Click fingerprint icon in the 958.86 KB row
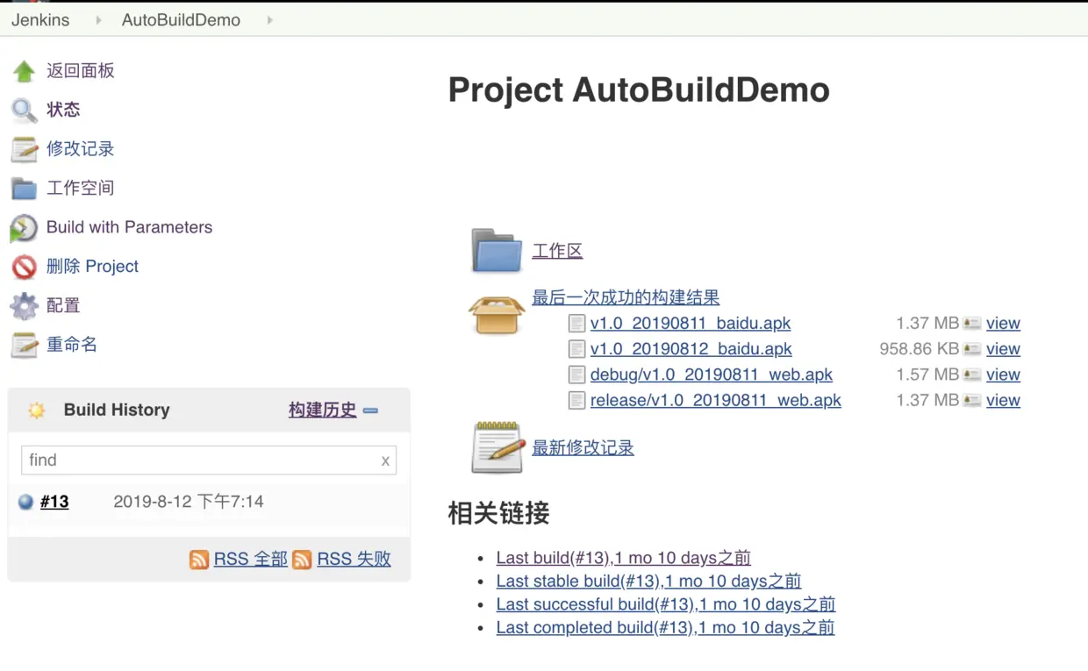Viewport: 1088px width, 671px height. [971, 349]
